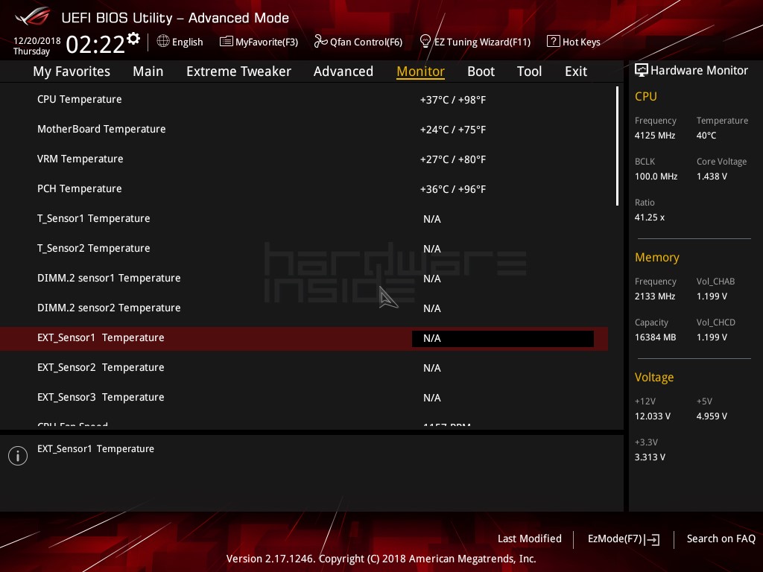Screen dimensions: 763x572
Task: Click the globe language icon
Action: coord(163,42)
